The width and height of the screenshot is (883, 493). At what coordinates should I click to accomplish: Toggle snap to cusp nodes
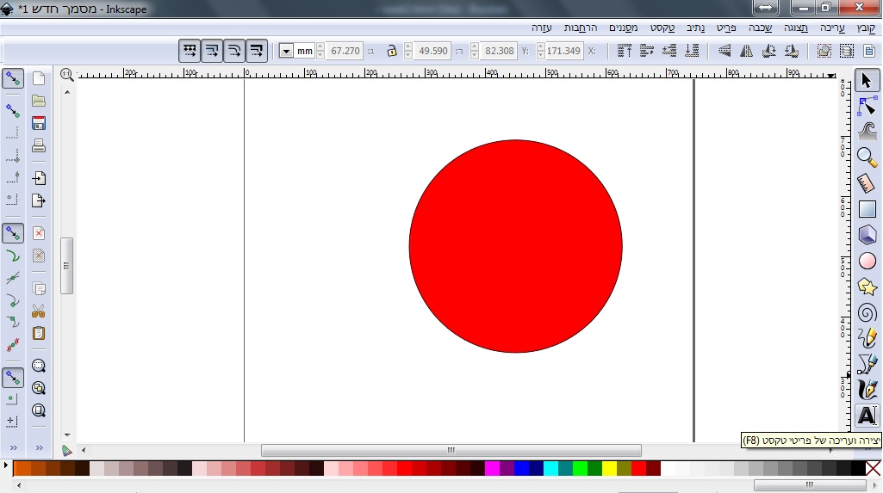tap(12, 300)
